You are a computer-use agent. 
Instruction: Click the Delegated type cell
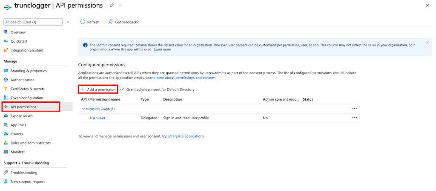[149, 118]
